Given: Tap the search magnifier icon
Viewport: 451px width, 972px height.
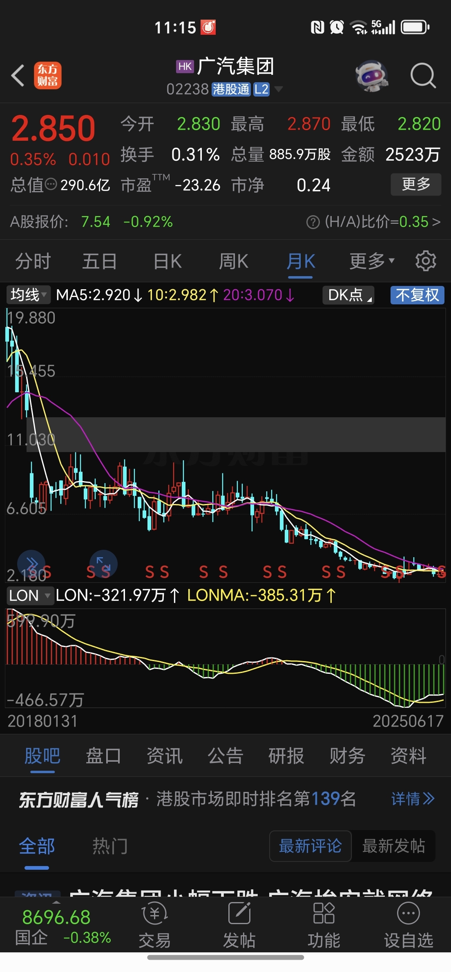Looking at the screenshot, I should pos(423,76).
